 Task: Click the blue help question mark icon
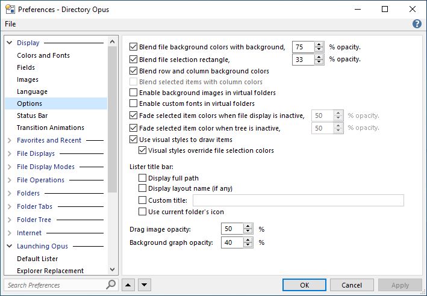point(417,24)
